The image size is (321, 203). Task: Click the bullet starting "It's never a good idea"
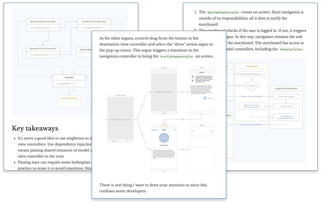(x=55, y=147)
